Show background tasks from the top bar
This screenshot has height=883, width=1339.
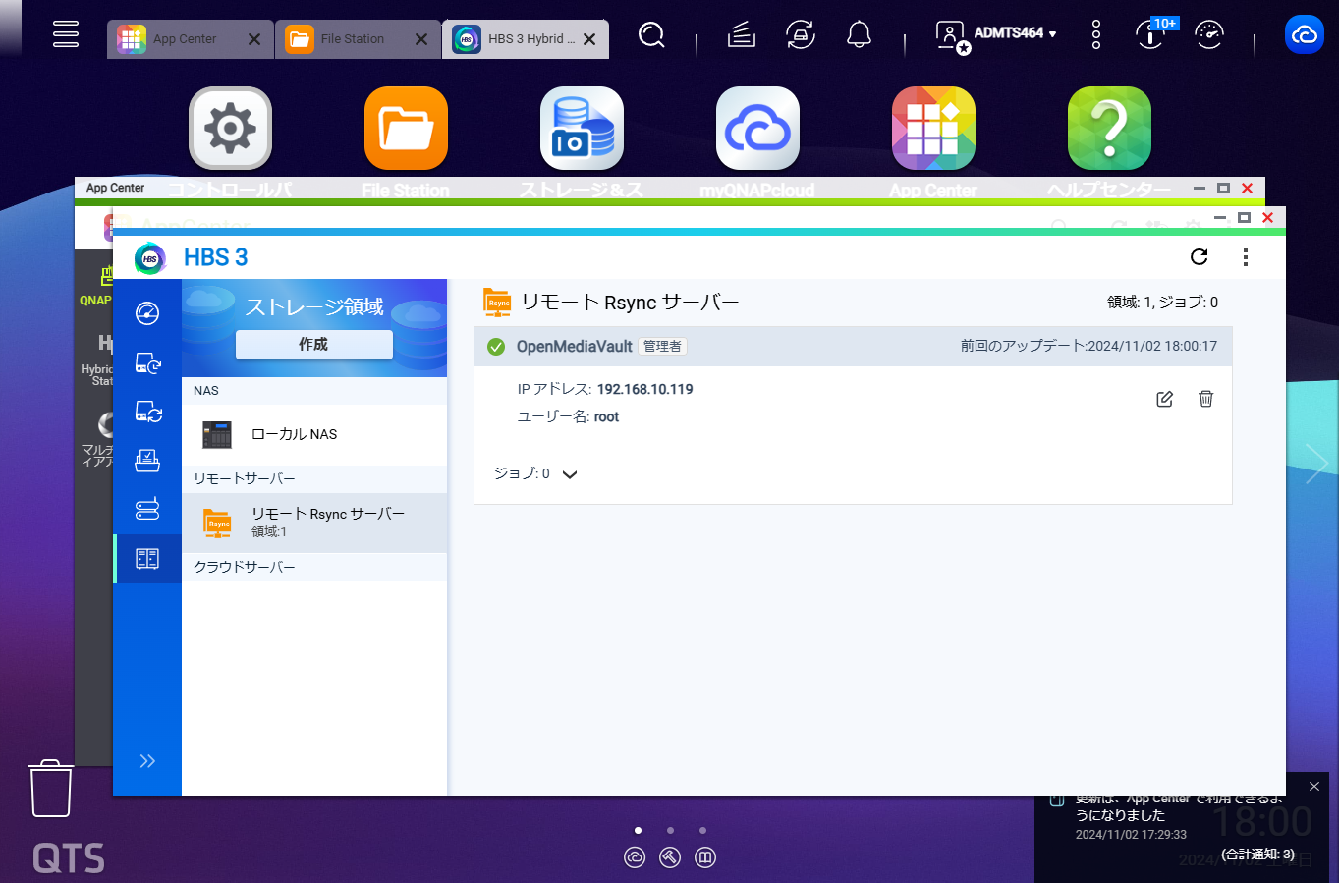[x=742, y=35]
